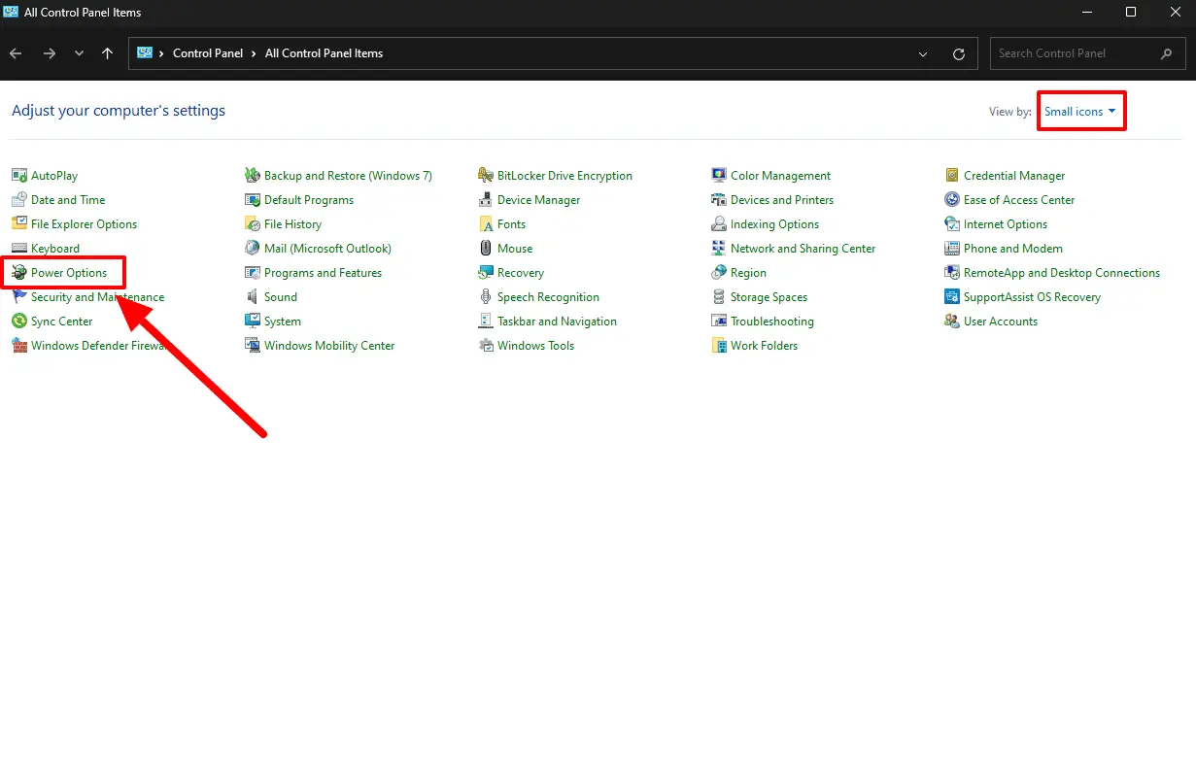Expand the address bar history dropdown
Screen dimensions: 1196x779
(923, 54)
